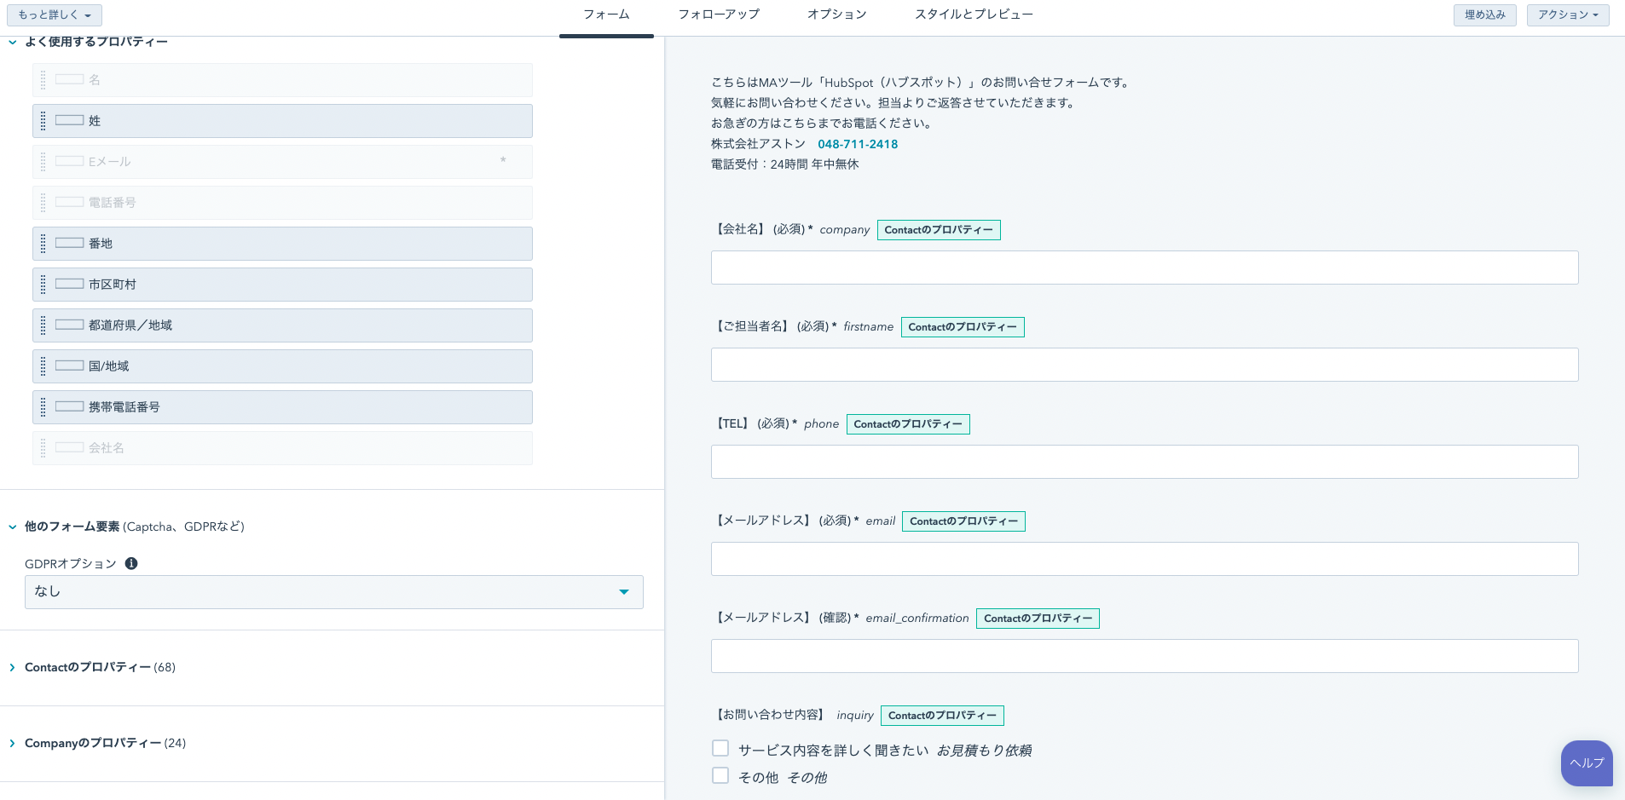
Task: Click the 埋め込み button
Action: coord(1485,15)
